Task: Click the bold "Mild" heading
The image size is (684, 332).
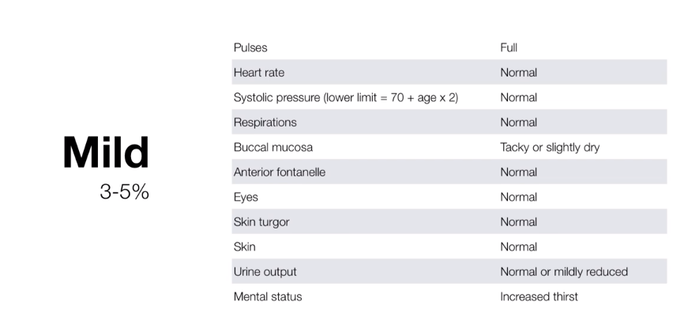Action: tap(106, 153)
